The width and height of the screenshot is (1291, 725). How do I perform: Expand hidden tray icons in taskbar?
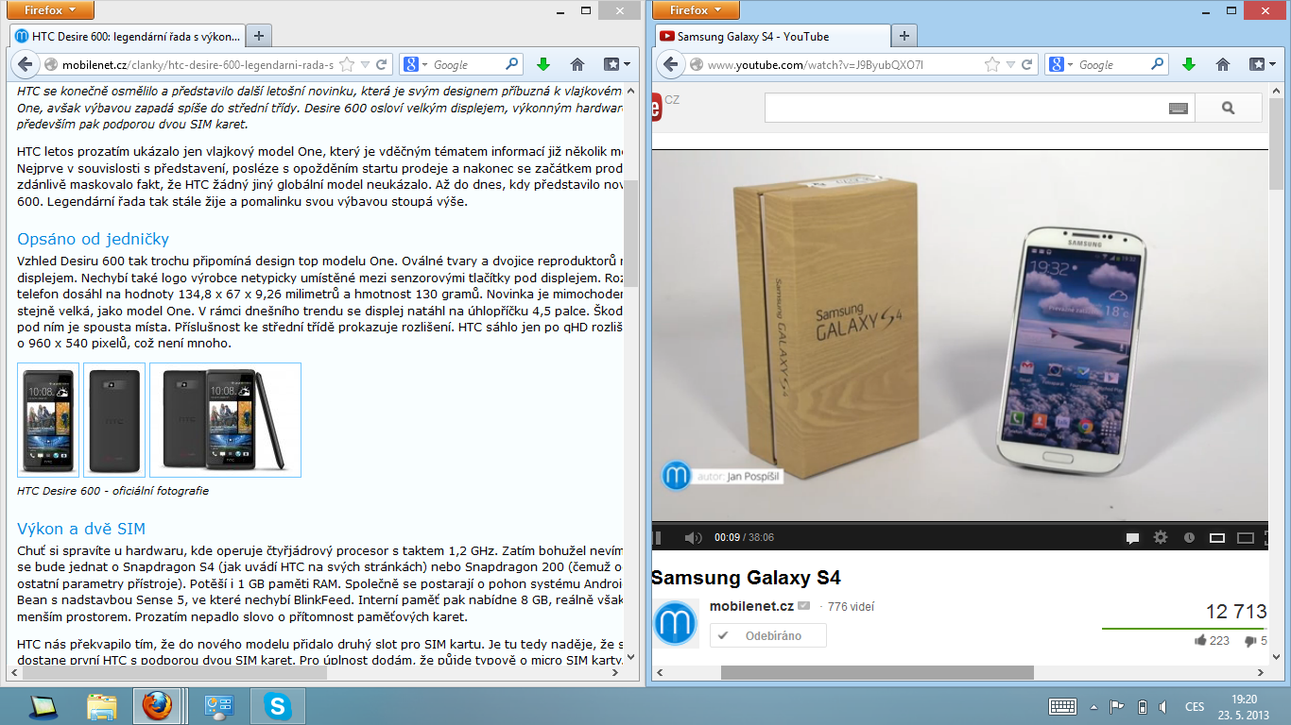(x=1093, y=705)
